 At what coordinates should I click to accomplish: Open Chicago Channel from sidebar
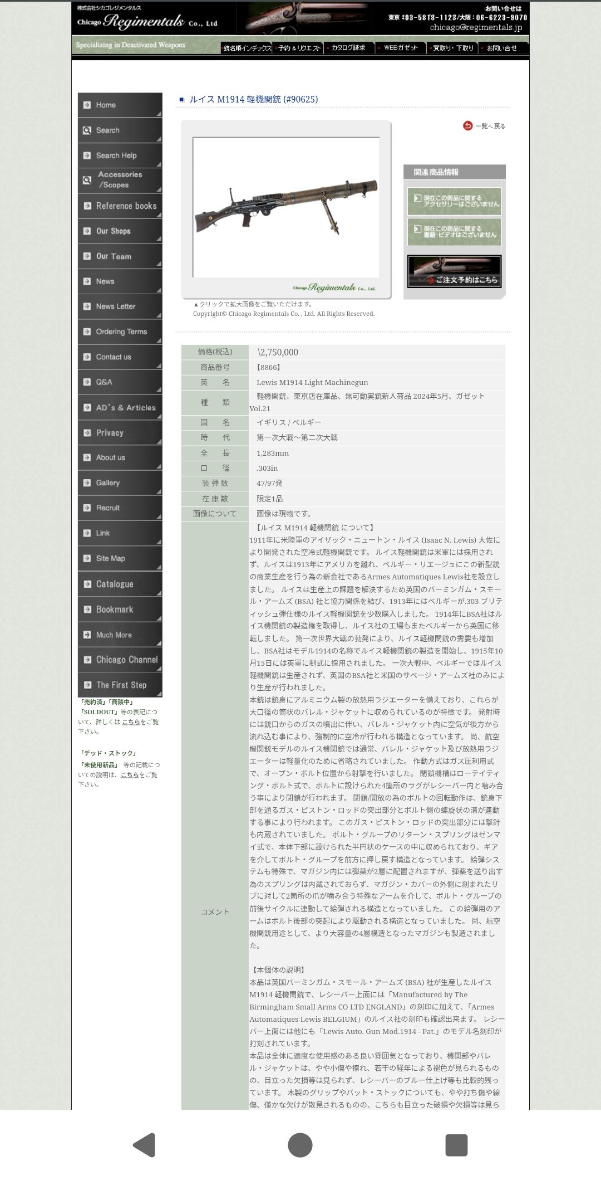pos(120,660)
